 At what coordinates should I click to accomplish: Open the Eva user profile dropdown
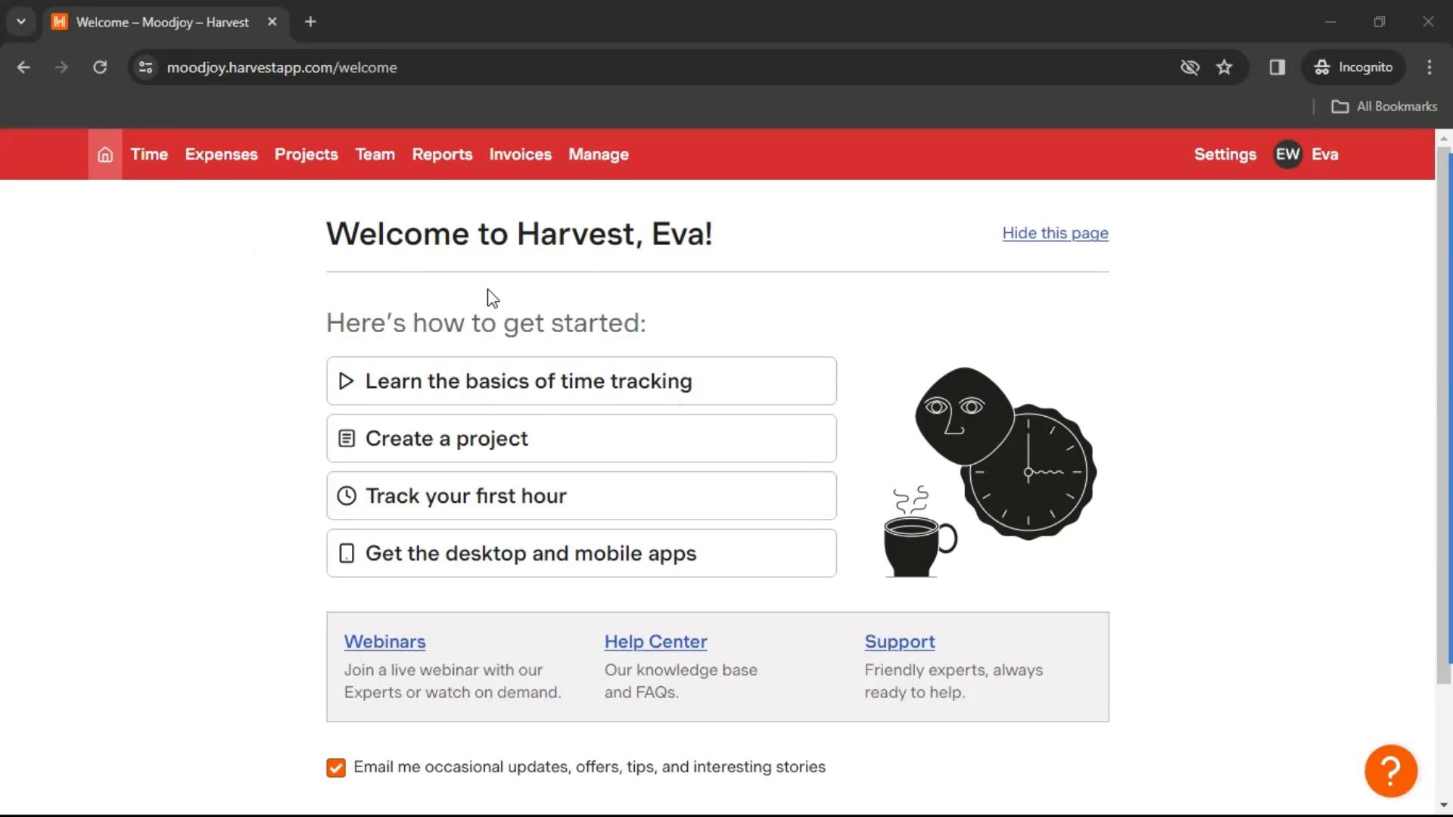pyautogui.click(x=1307, y=154)
